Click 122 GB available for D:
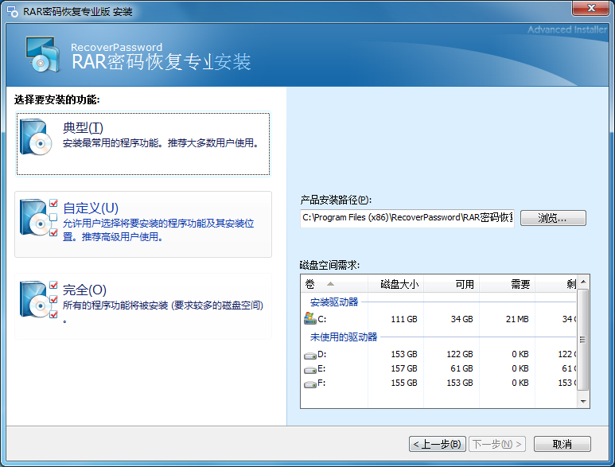This screenshot has width=615, height=467. click(460, 354)
